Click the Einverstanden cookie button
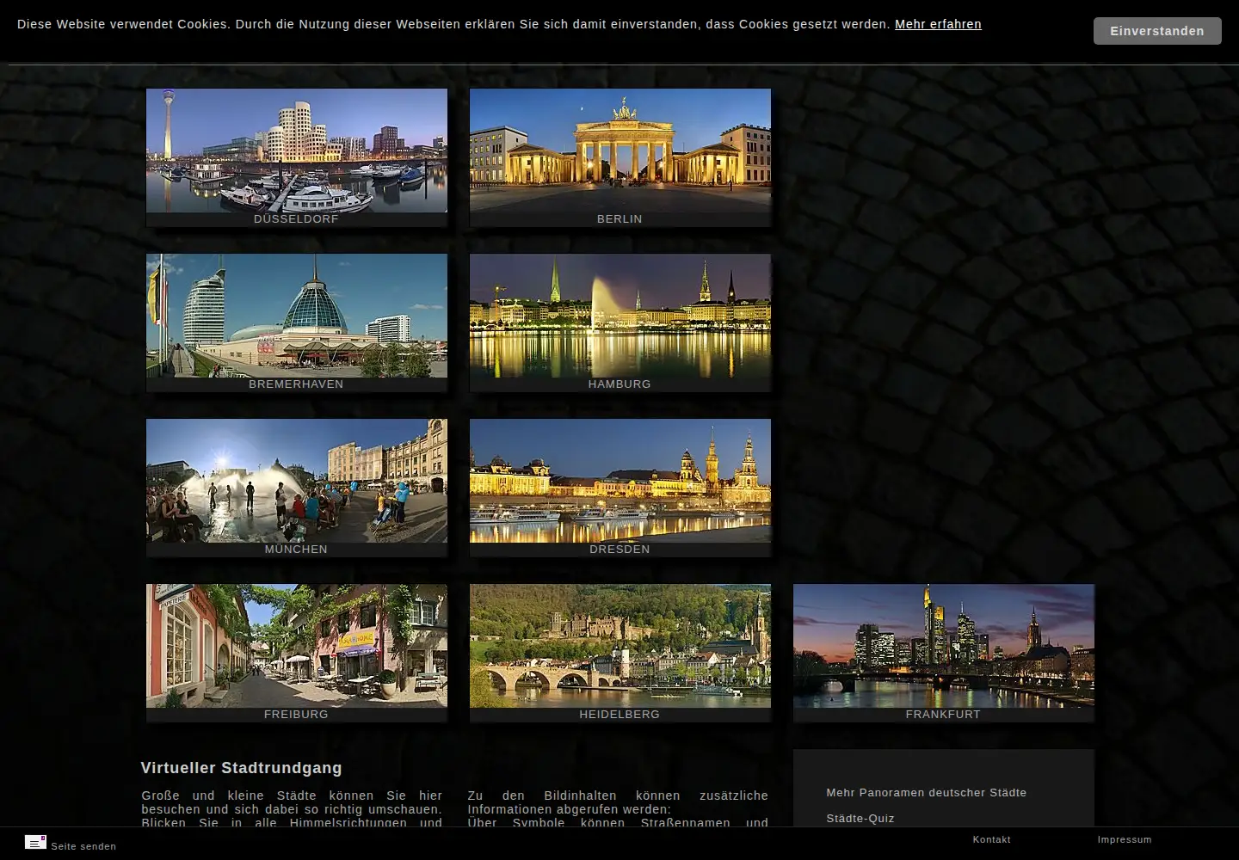This screenshot has width=1239, height=860. [1157, 31]
